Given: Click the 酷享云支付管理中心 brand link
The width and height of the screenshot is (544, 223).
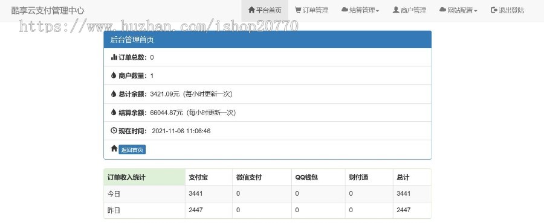Looking at the screenshot, I should 48,10.
